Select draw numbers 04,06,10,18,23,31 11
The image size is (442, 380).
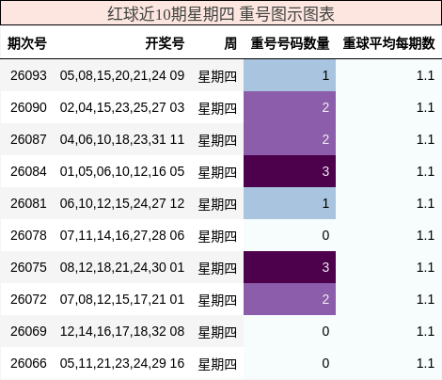coord(122,139)
